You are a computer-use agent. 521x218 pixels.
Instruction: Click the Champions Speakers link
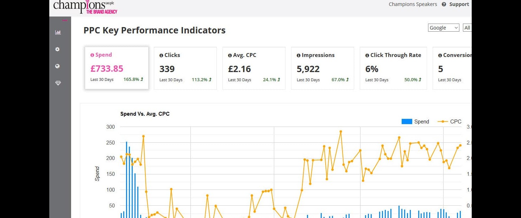coord(413,5)
